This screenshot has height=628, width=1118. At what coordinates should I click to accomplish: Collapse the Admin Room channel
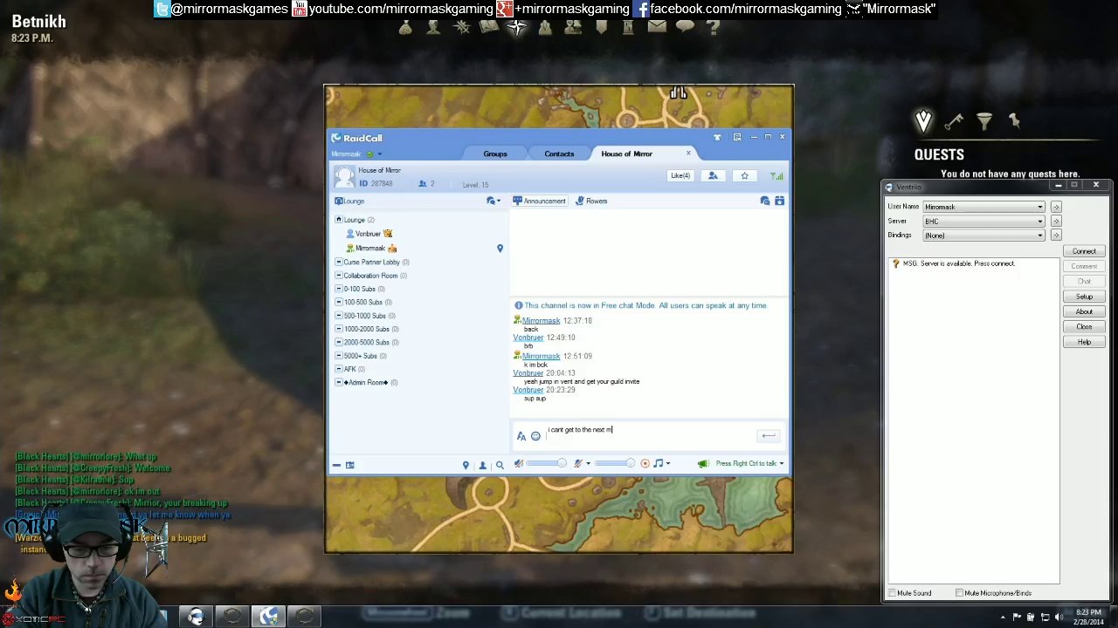339,382
